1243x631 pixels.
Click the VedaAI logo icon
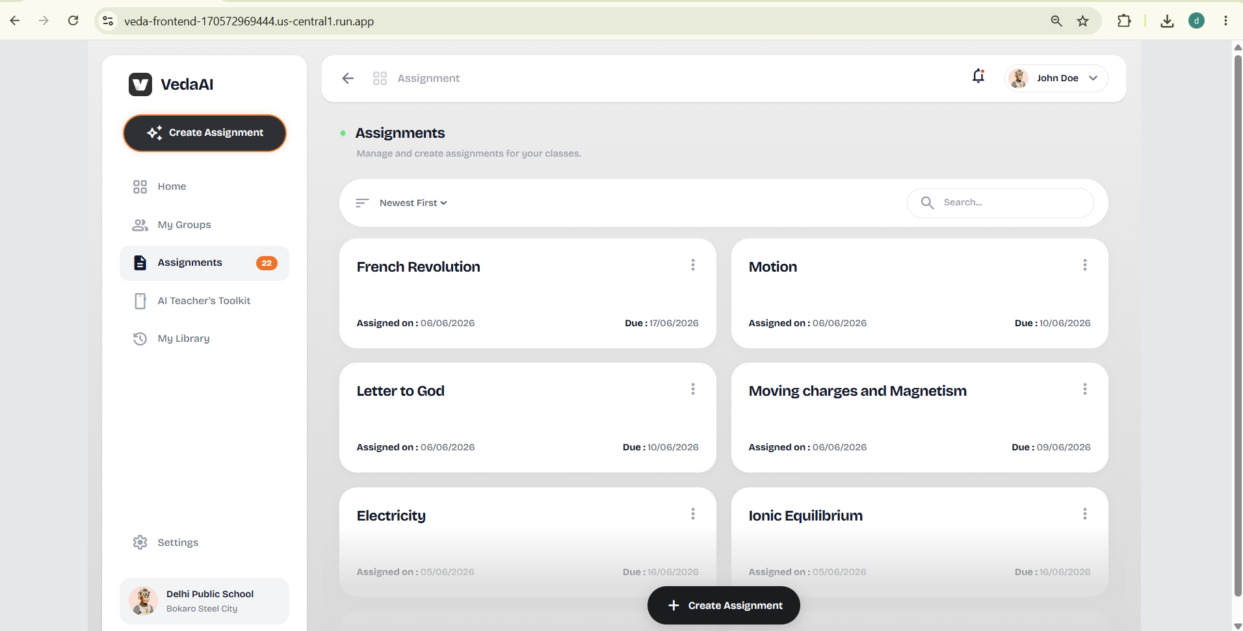(x=140, y=84)
